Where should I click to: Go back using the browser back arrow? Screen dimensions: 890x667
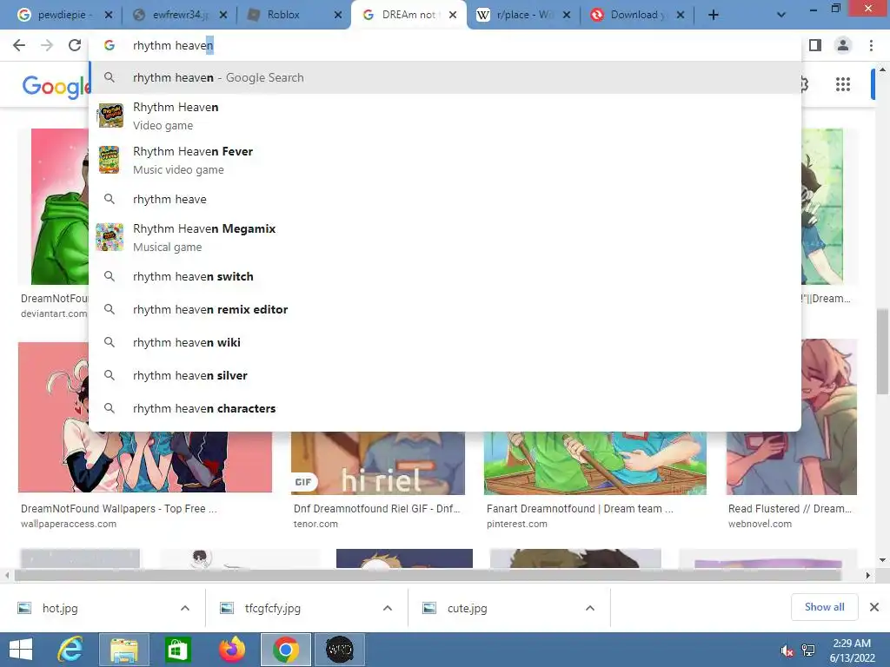click(19, 45)
